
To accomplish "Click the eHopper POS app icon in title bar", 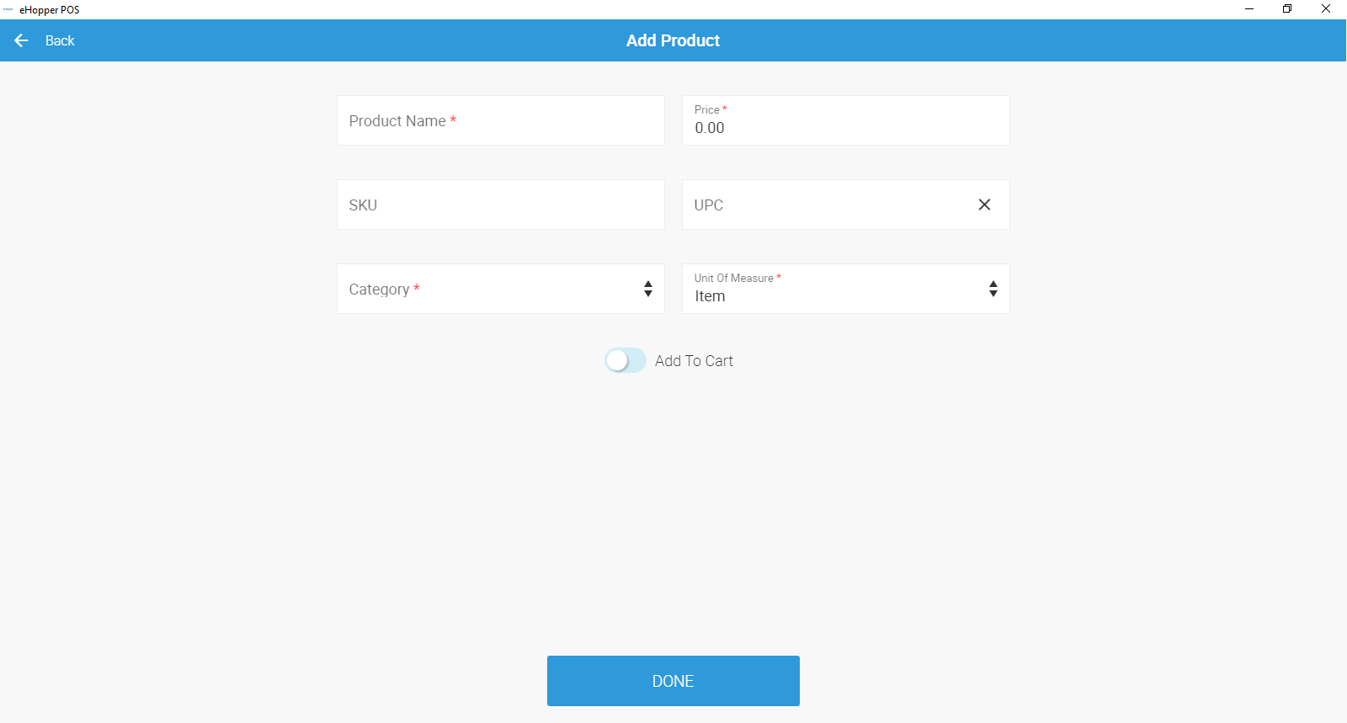I will tap(8, 9).
